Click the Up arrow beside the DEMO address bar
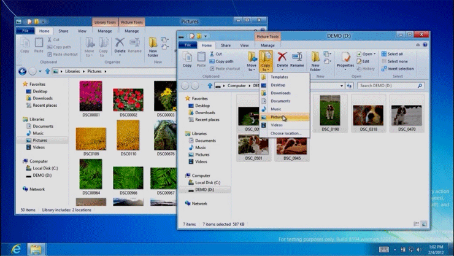Viewport: 454px width, 256px height. tap(210, 86)
